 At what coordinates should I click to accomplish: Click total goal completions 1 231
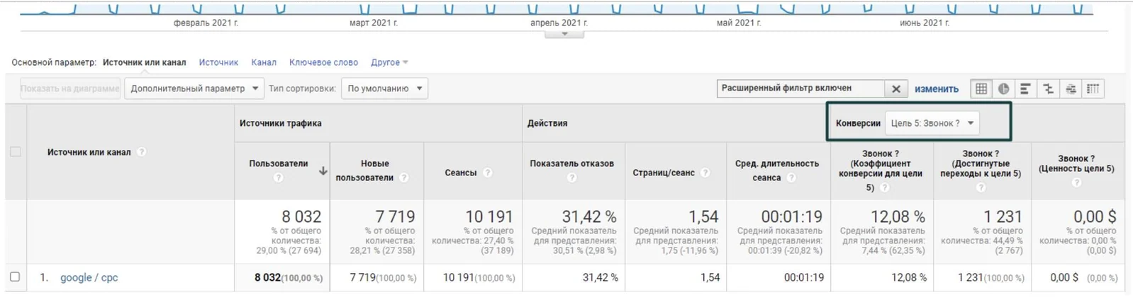point(1003,216)
